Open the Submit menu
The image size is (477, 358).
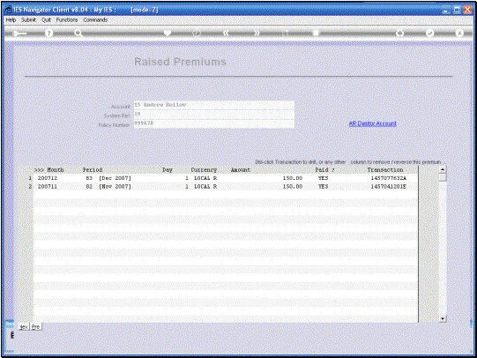28,19
